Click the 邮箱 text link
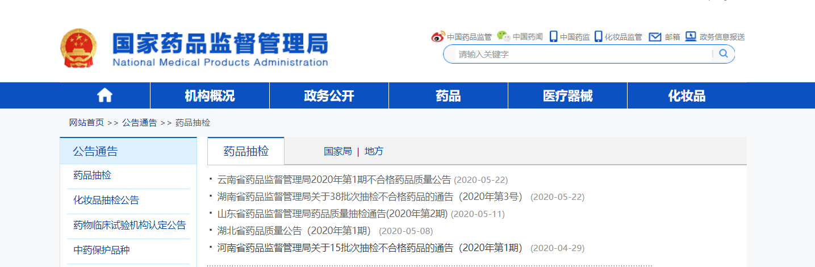815x267 pixels. click(x=672, y=37)
